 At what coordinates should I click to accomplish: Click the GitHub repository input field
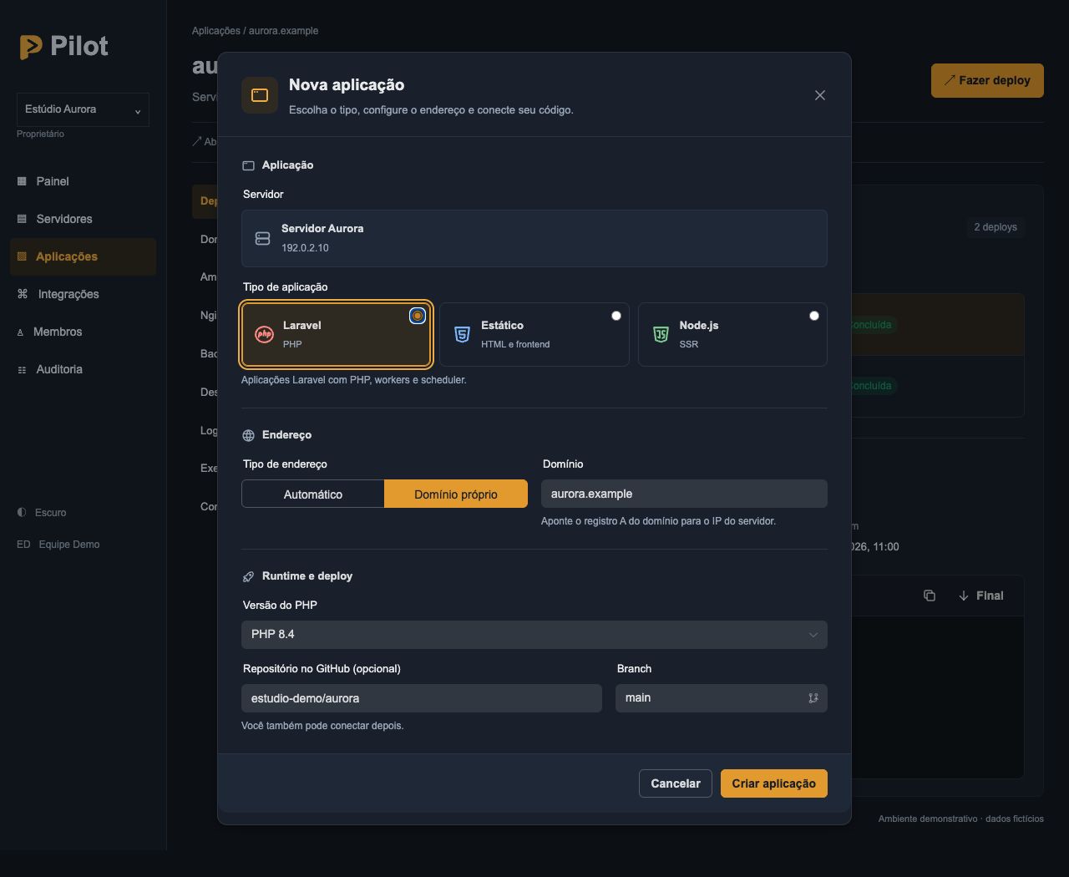(x=422, y=698)
